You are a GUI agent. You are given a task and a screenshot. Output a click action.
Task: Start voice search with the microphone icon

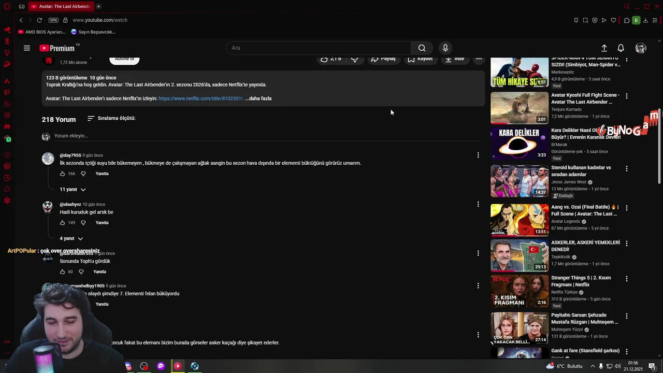pyautogui.click(x=445, y=48)
